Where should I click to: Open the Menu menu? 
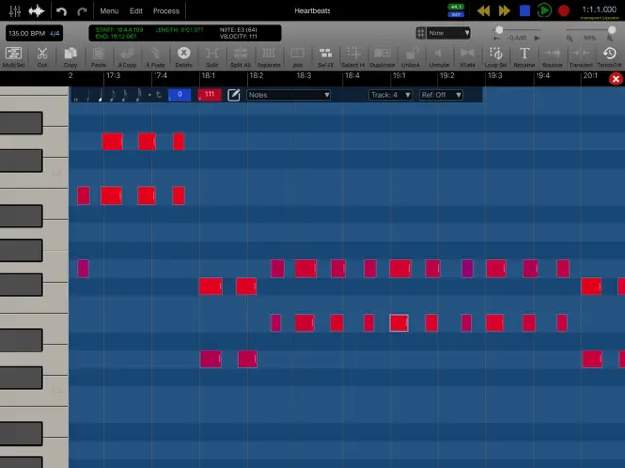click(109, 11)
